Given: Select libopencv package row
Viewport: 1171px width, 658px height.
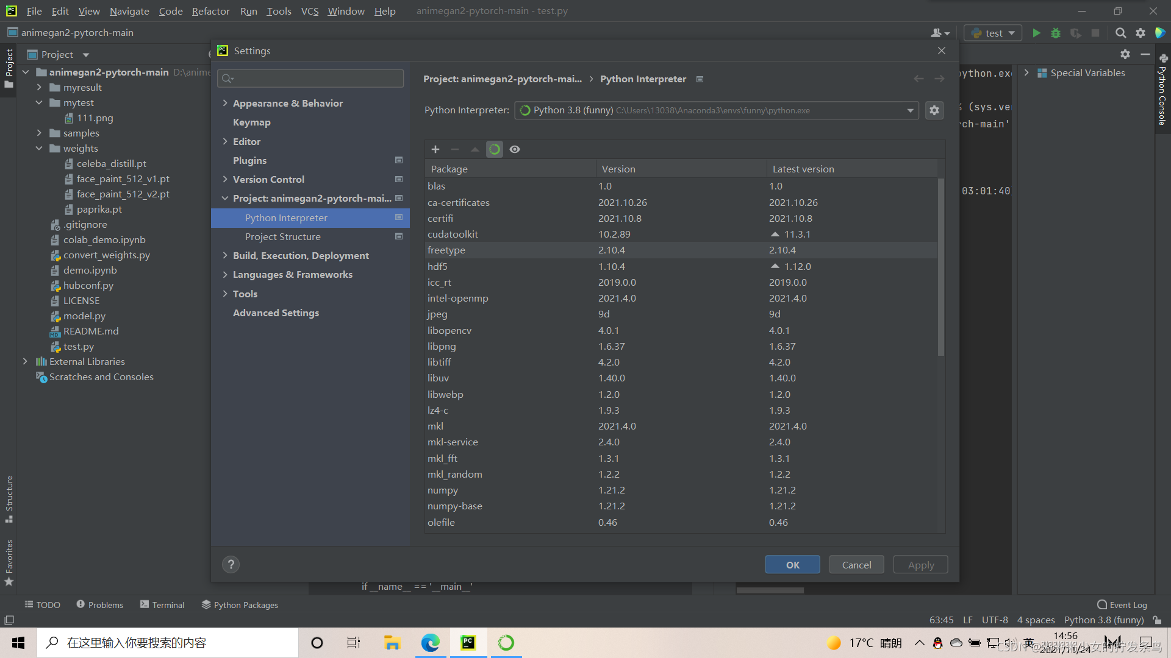Looking at the screenshot, I should (681, 330).
